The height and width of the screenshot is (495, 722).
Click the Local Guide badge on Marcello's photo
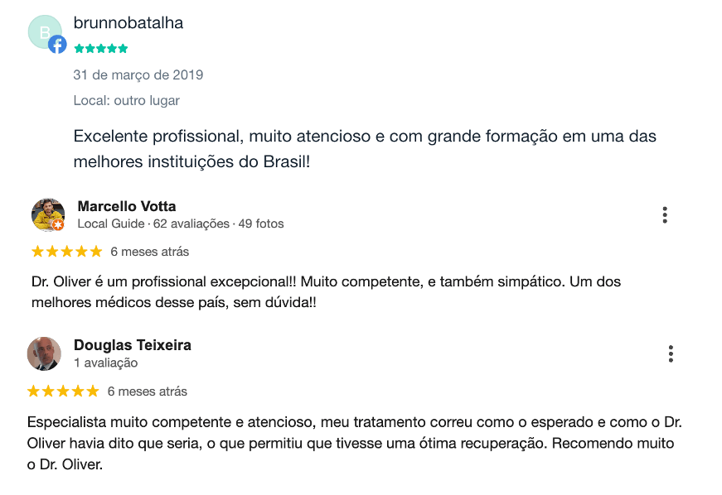point(58,225)
